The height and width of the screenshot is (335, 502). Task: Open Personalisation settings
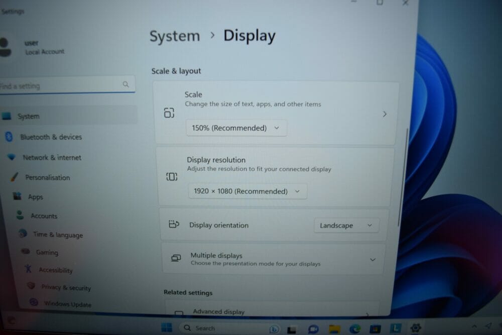(47, 177)
